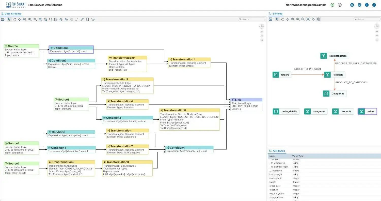This screenshot has height=201, width=381.
Task: Run the data stream with the green play button
Action: coord(332,5)
